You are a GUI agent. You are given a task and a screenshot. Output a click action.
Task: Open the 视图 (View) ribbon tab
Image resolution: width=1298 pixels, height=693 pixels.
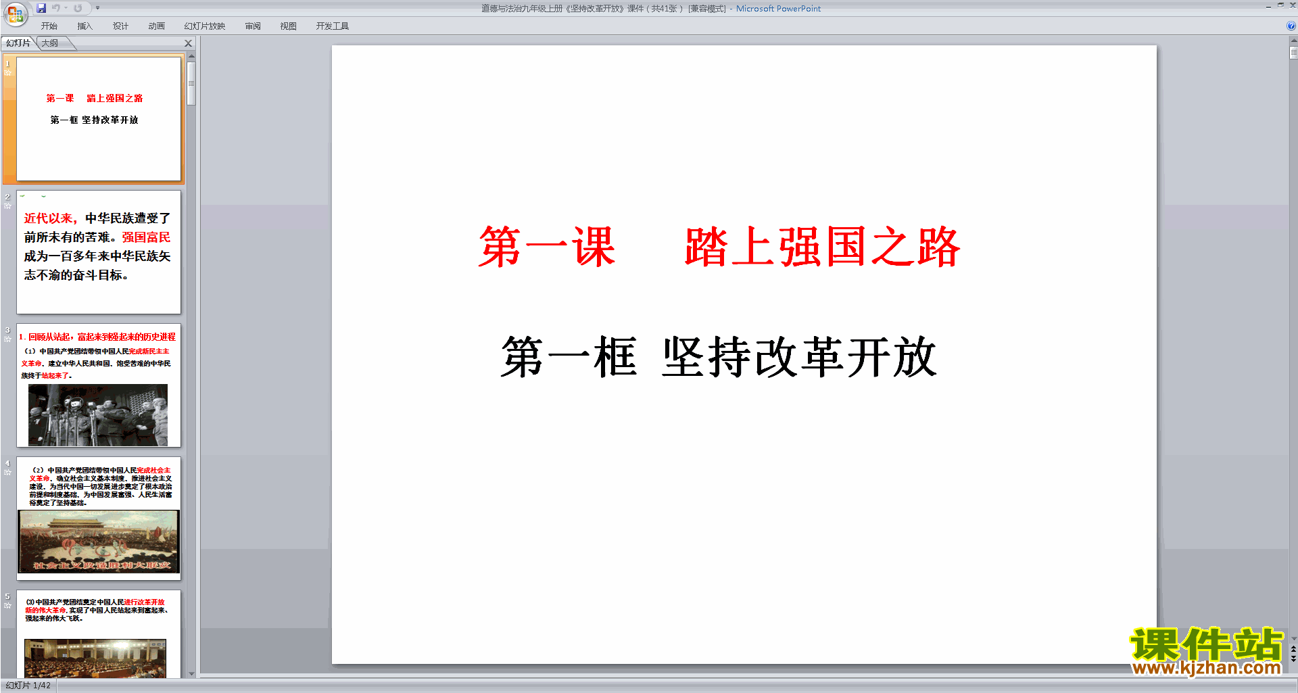pos(289,26)
